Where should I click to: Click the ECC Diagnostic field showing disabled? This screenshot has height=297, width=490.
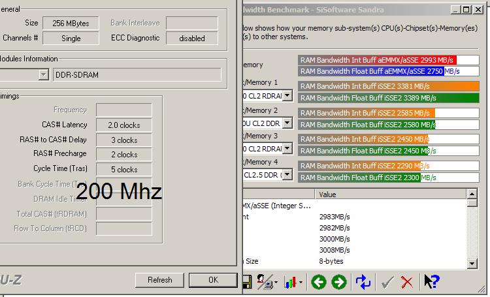pyautogui.click(x=192, y=38)
